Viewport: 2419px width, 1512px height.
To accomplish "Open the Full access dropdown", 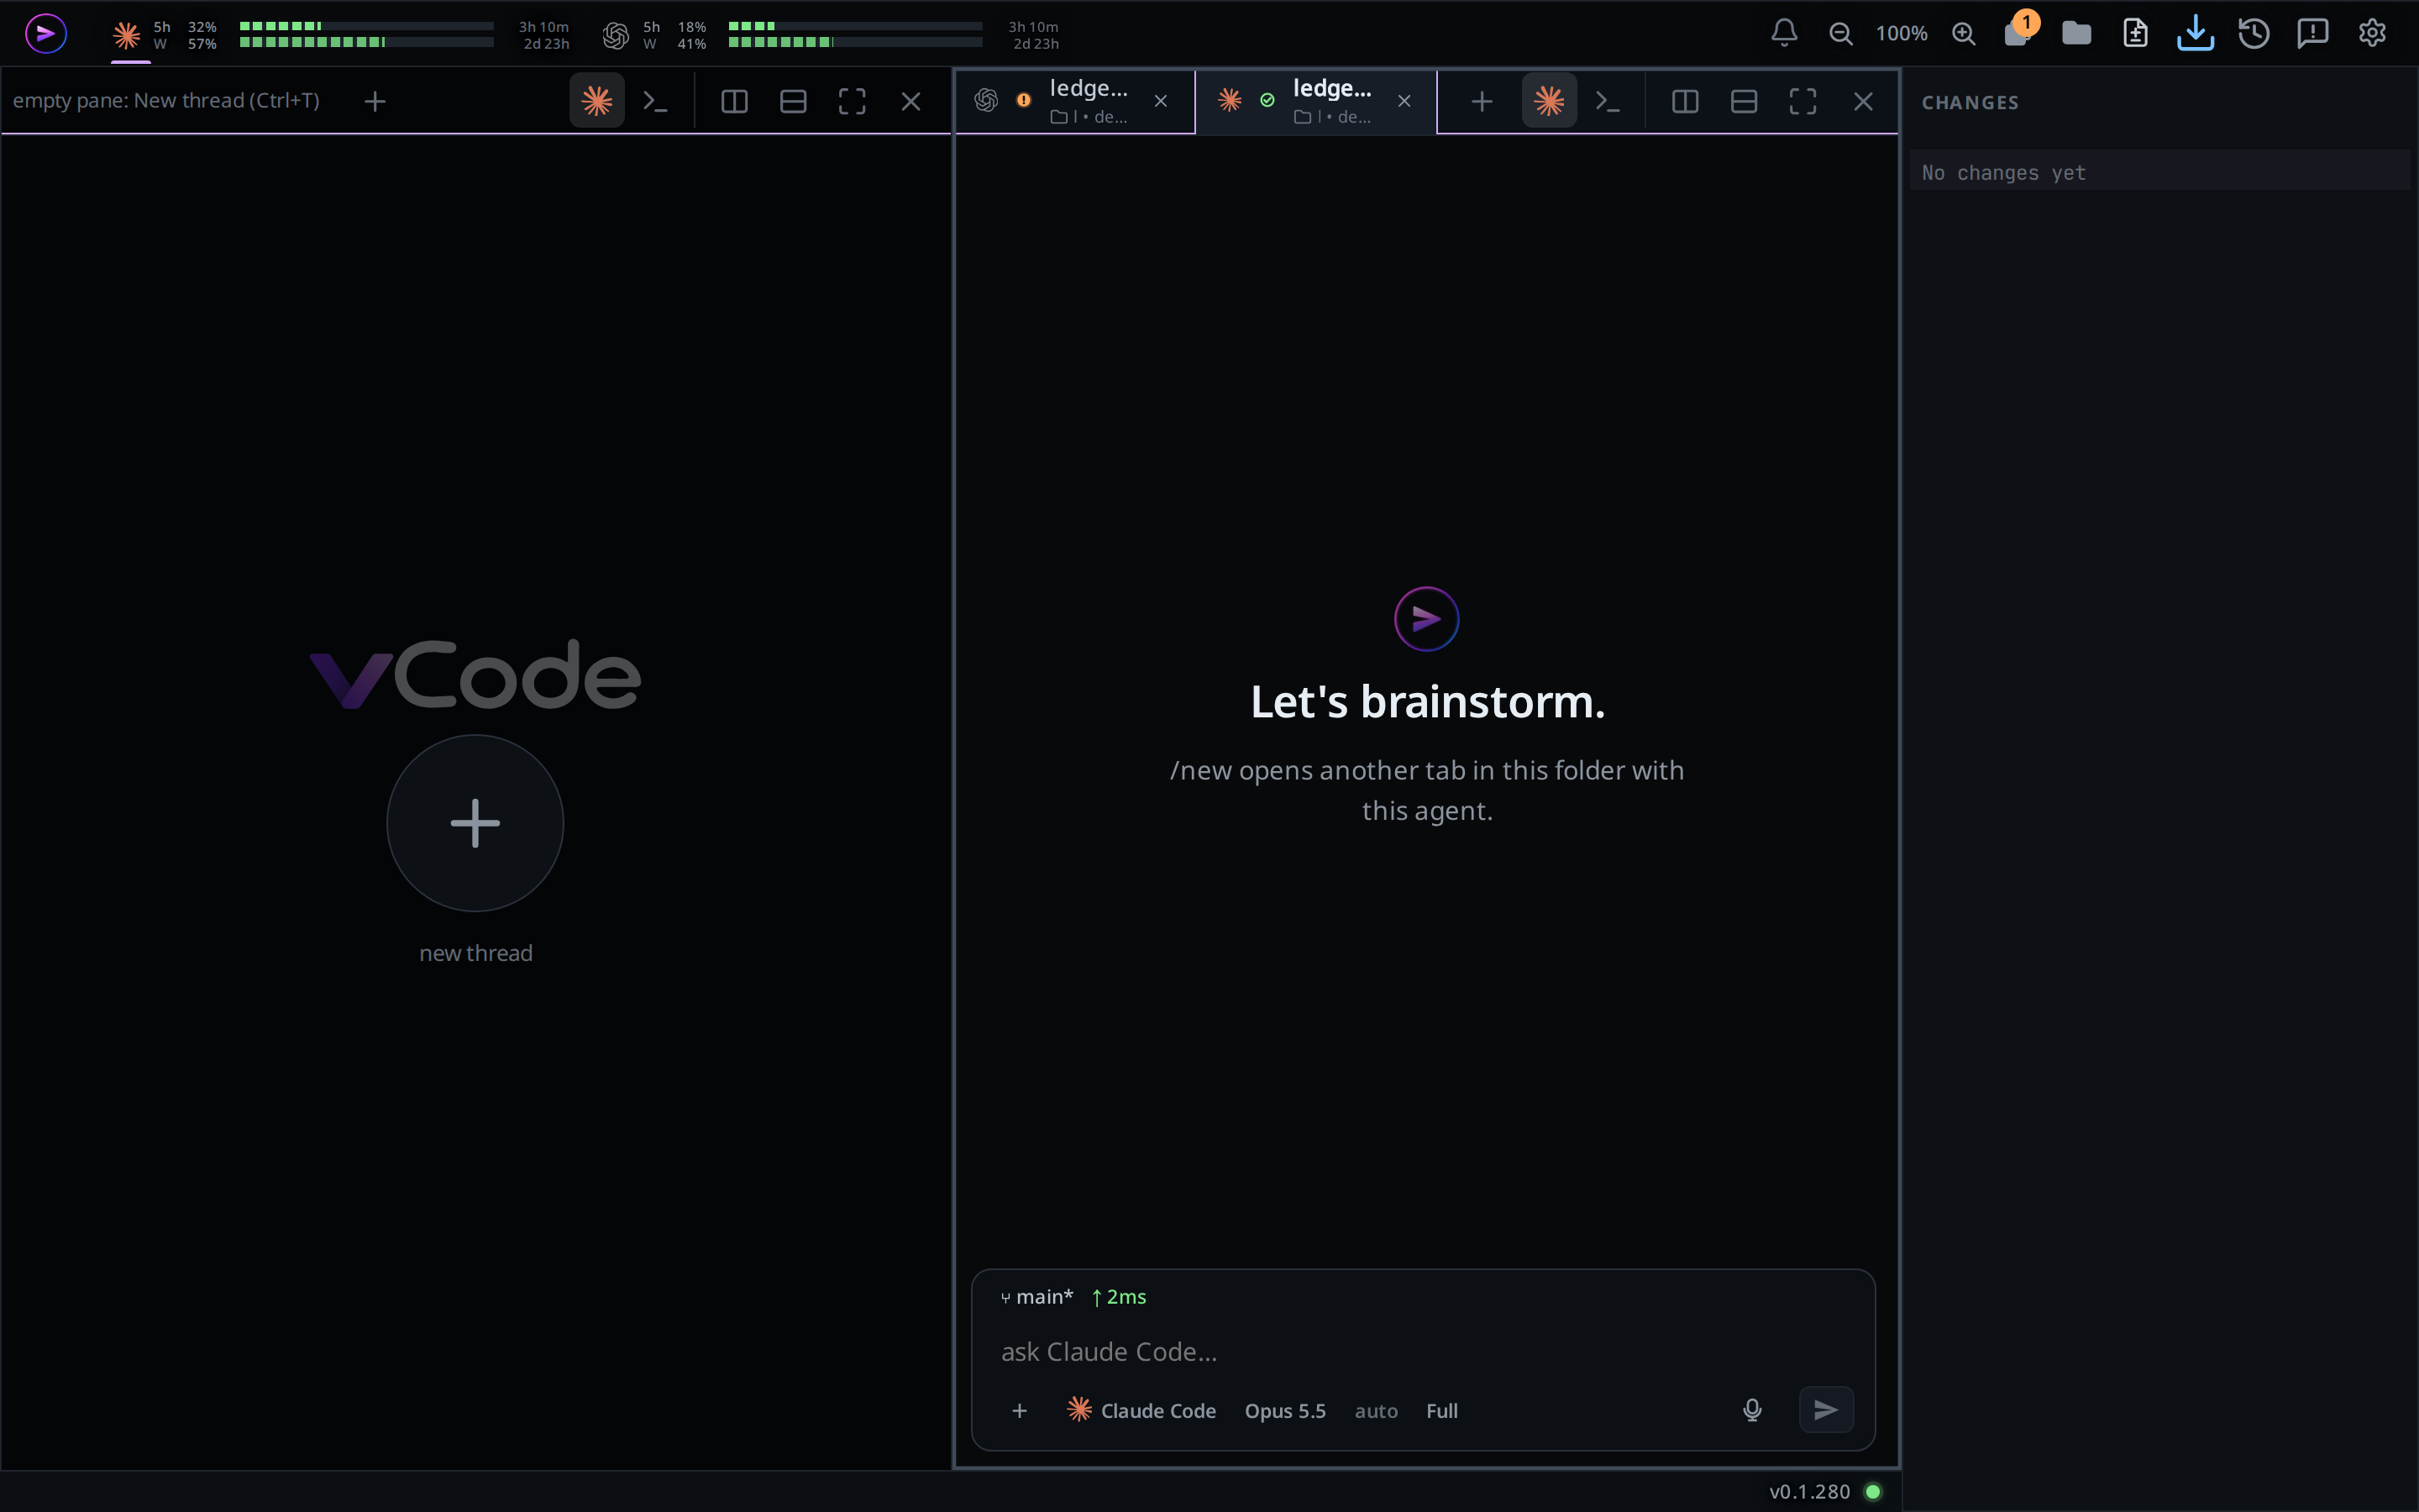I will tap(1441, 1410).
